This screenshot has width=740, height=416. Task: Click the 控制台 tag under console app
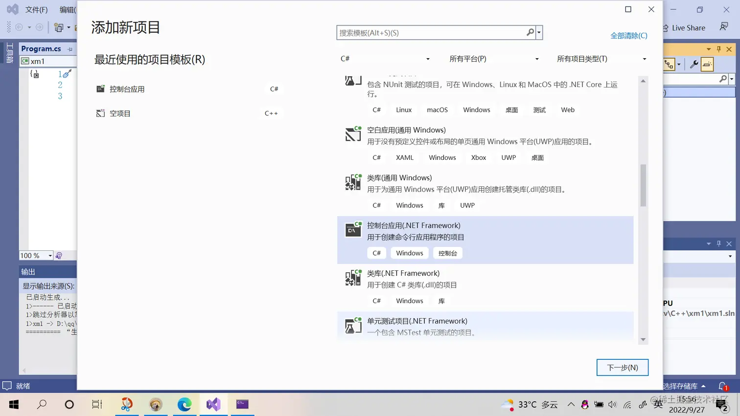tap(447, 253)
